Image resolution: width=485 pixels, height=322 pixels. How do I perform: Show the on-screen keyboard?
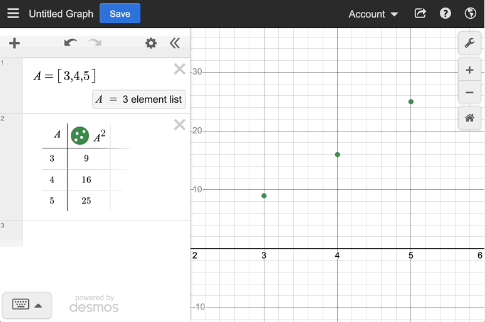27,305
